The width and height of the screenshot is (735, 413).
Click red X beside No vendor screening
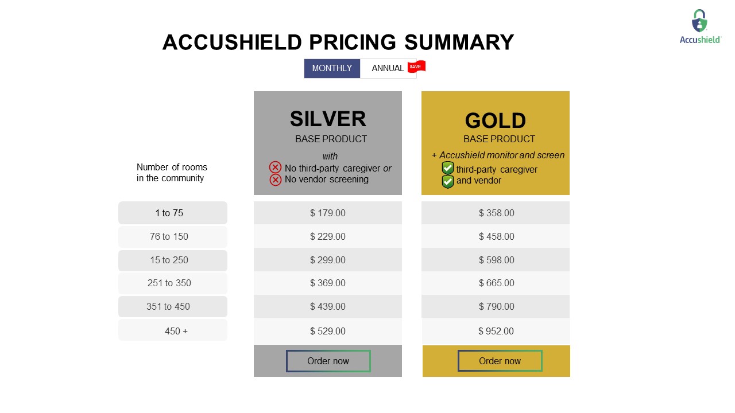(276, 180)
